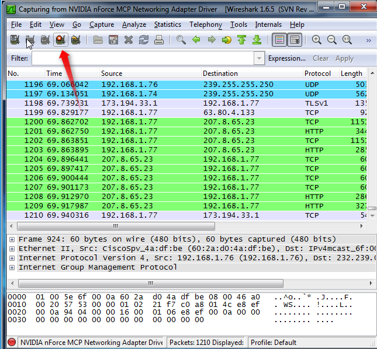The width and height of the screenshot is (377, 349).
Task: Open the Go menu
Action: coord(77,25)
